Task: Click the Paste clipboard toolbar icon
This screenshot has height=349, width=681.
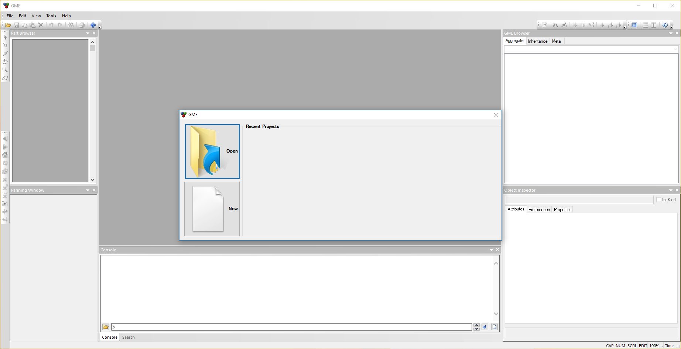Action: 32,25
